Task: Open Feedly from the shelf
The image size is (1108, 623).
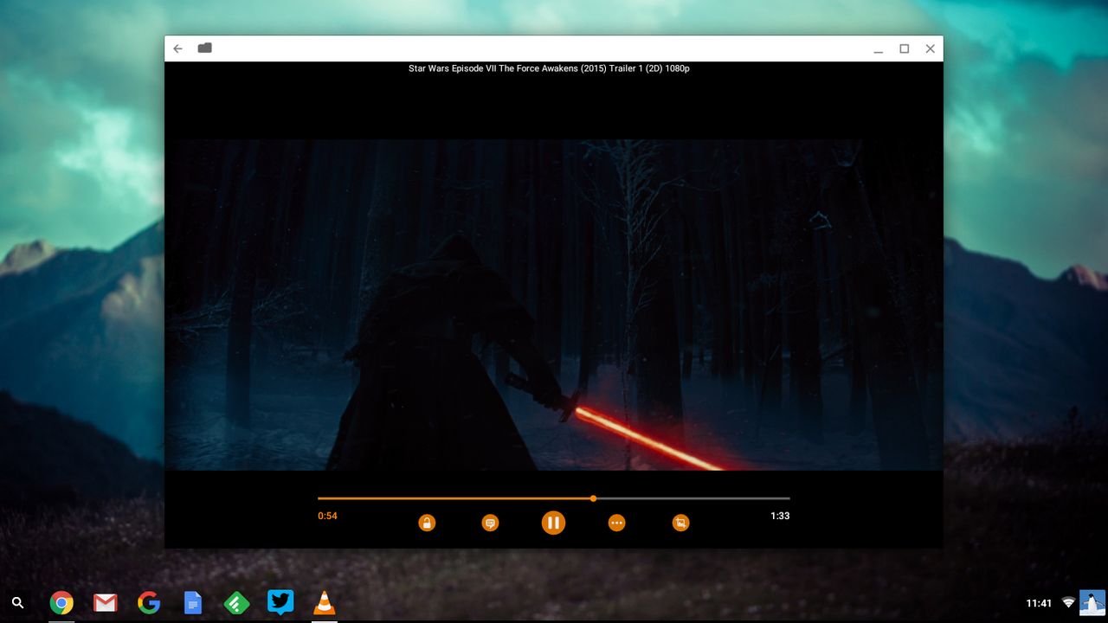Action: click(x=236, y=602)
